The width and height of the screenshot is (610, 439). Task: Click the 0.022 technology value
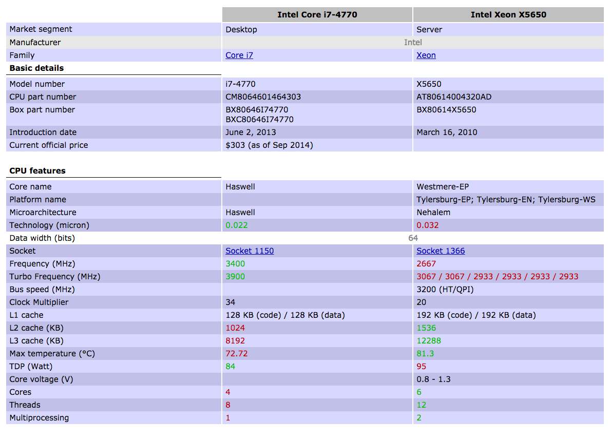237,225
